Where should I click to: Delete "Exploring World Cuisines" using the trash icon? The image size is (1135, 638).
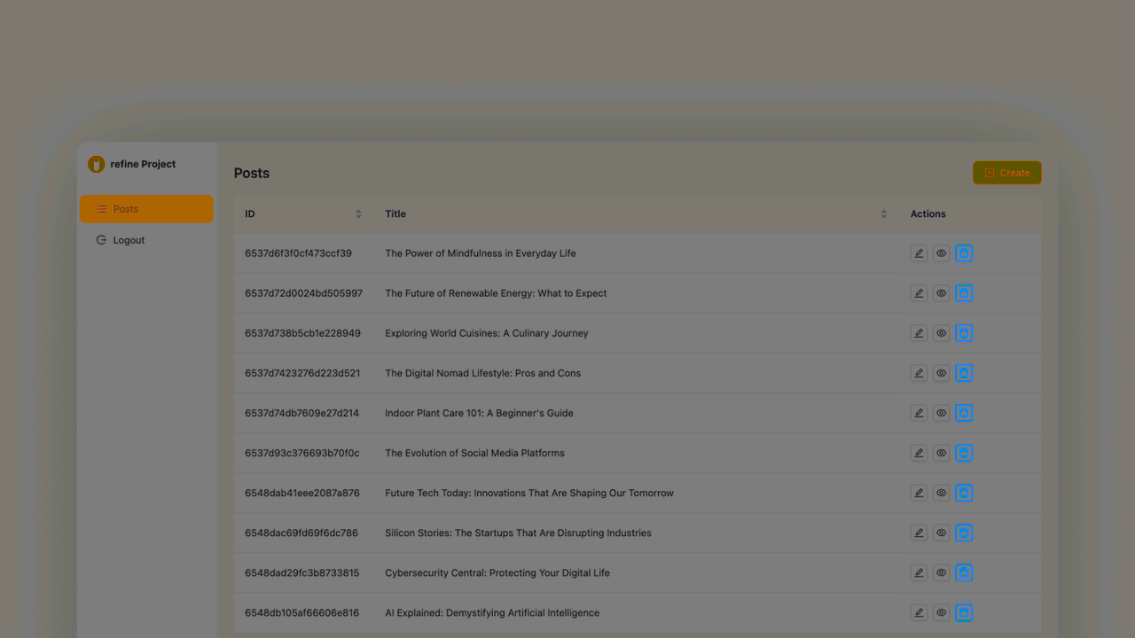pyautogui.click(x=964, y=332)
